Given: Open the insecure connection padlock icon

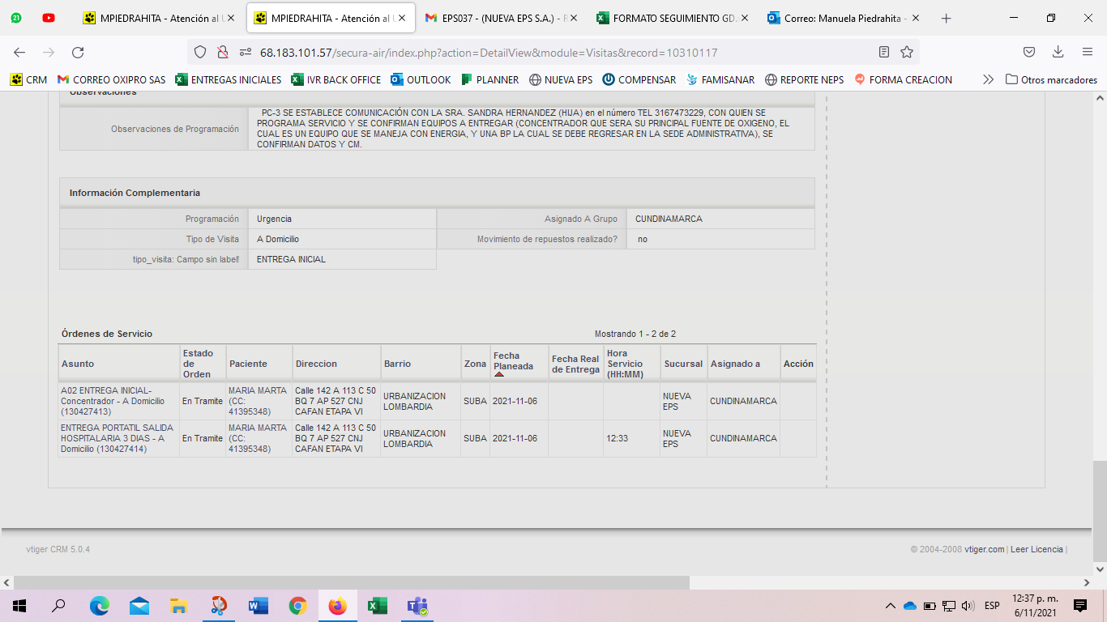Looking at the screenshot, I should 222,53.
